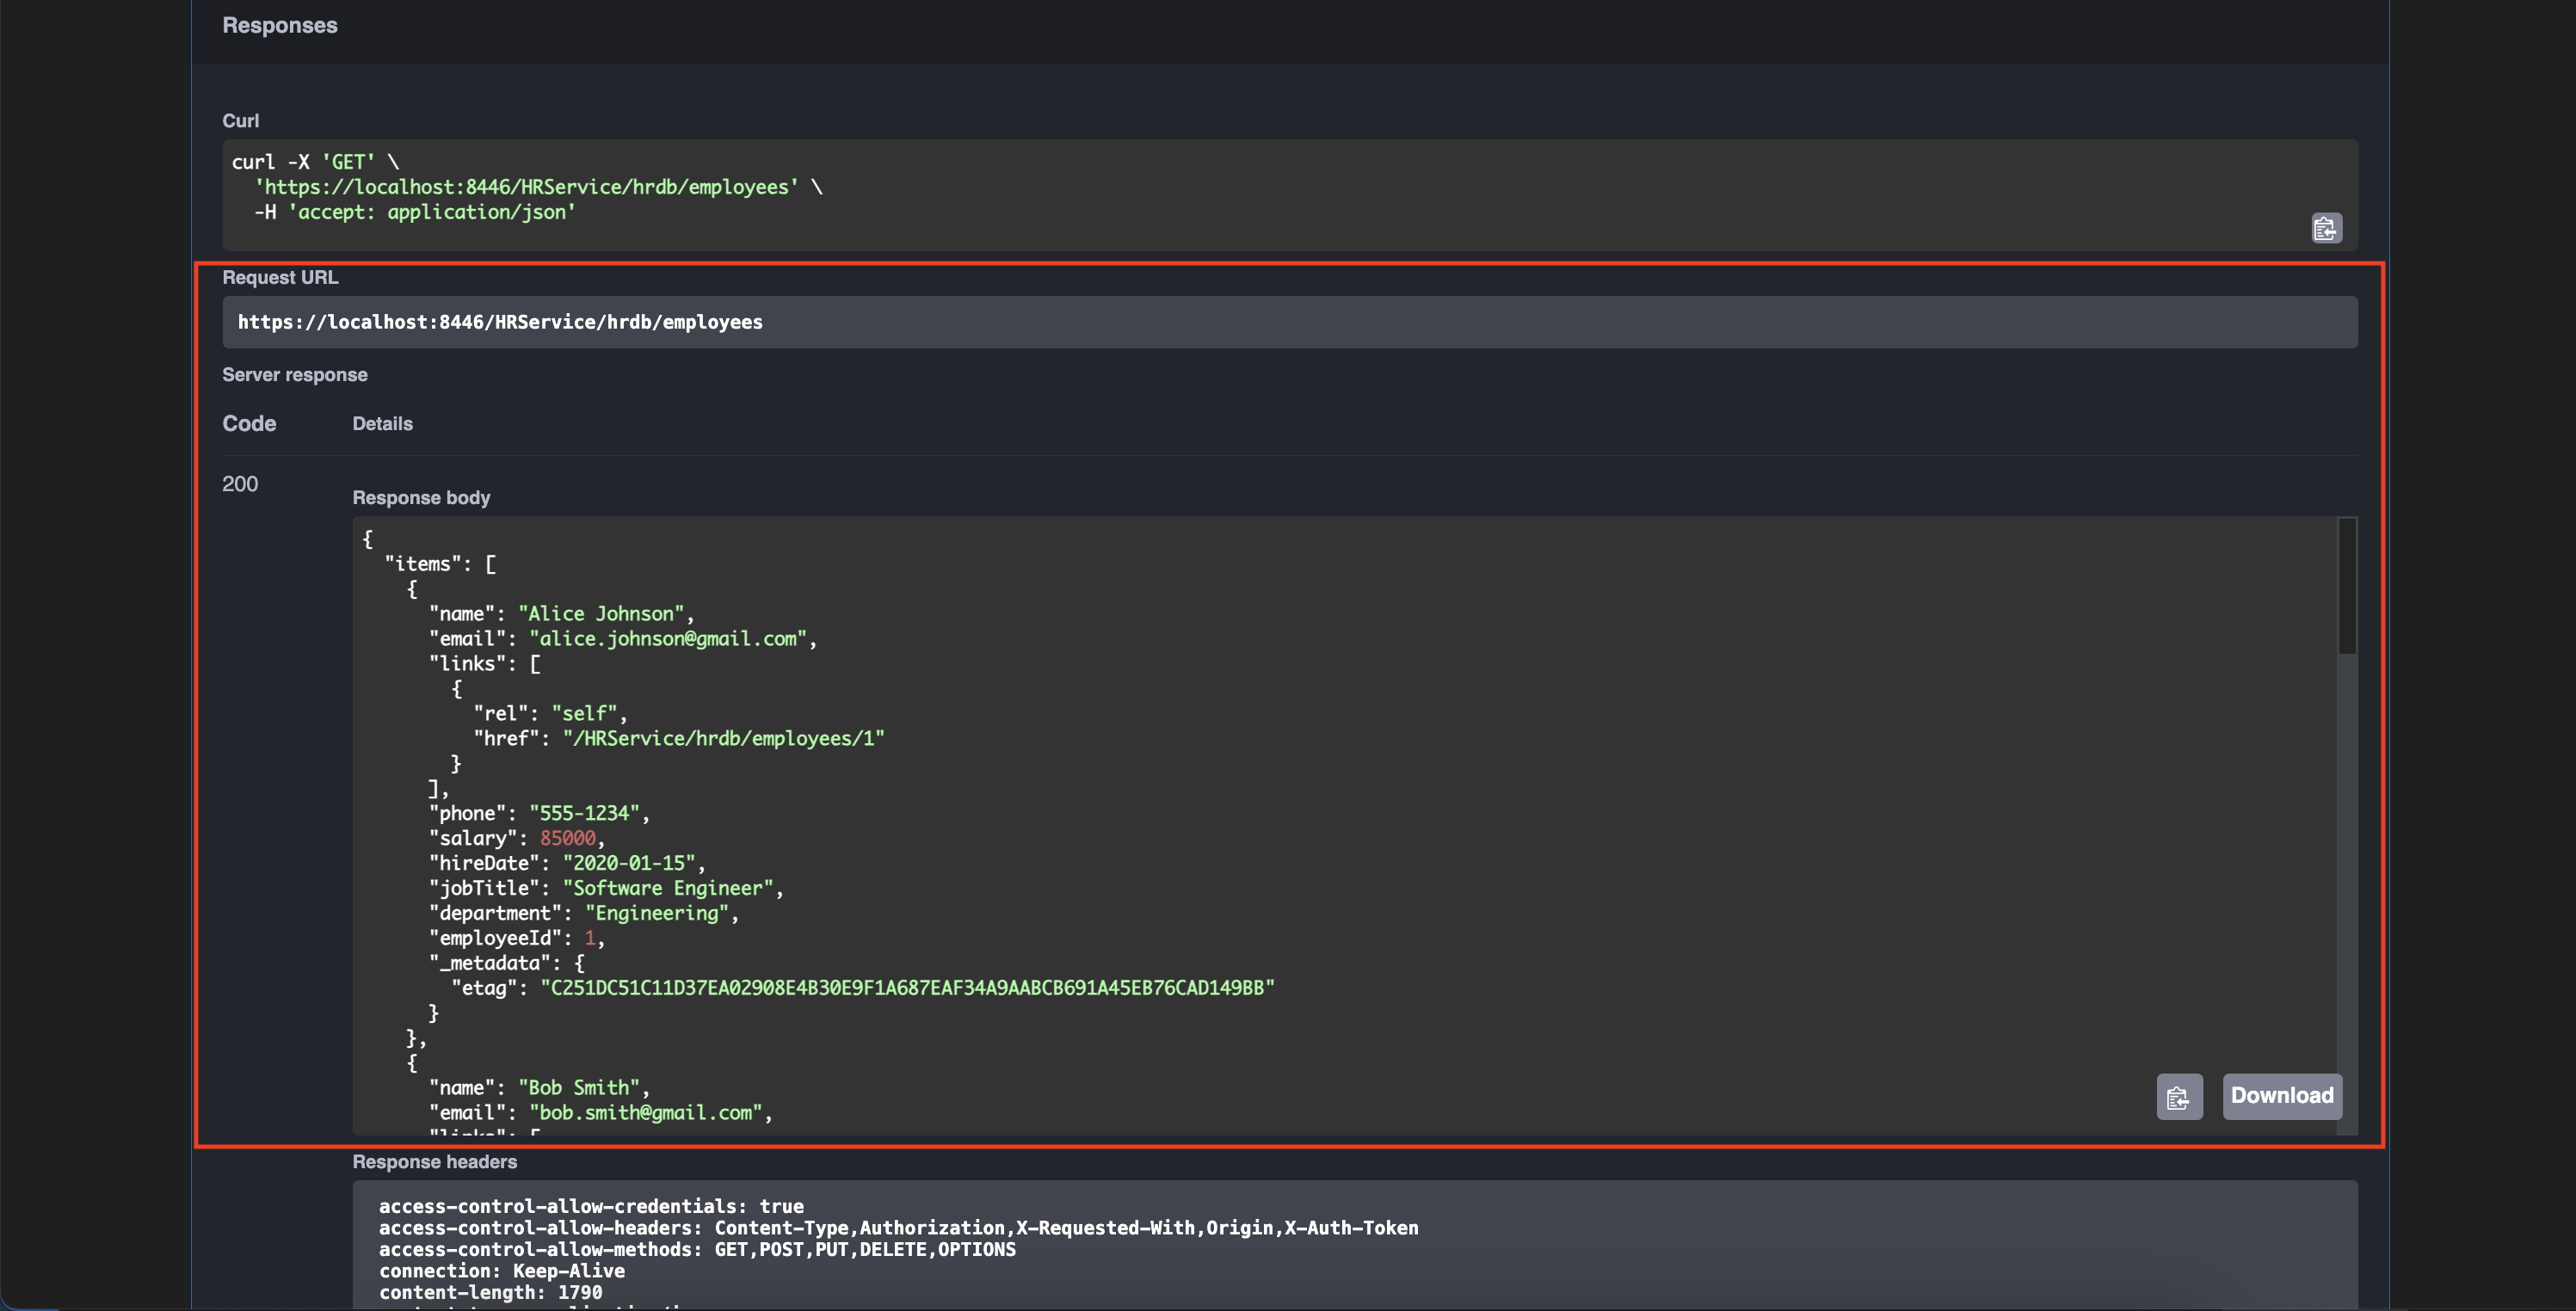Click the Code column header
The width and height of the screenshot is (2576, 1311).
tap(249, 424)
